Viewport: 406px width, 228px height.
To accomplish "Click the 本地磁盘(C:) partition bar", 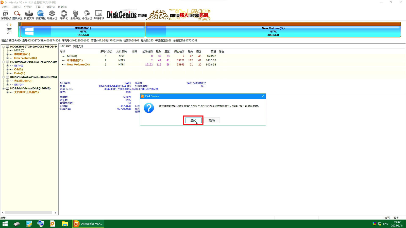I will point(83,30).
